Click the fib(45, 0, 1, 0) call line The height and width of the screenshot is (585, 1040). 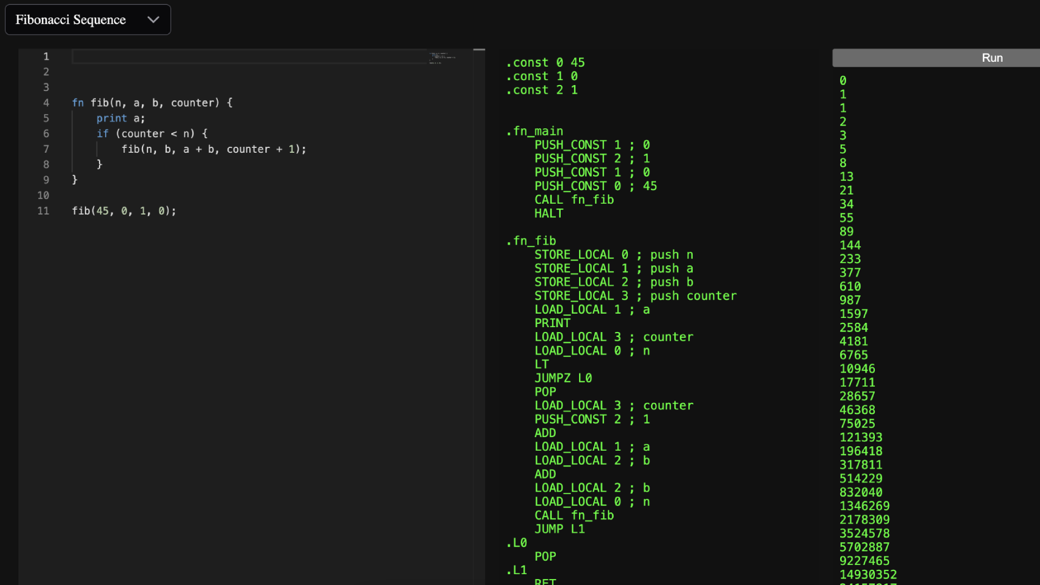pyautogui.click(x=124, y=211)
